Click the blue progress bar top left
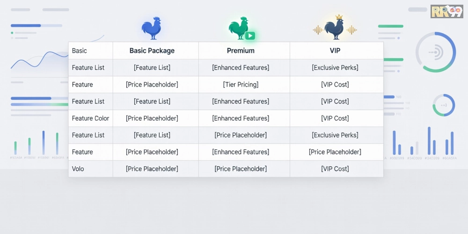 (x=26, y=25)
